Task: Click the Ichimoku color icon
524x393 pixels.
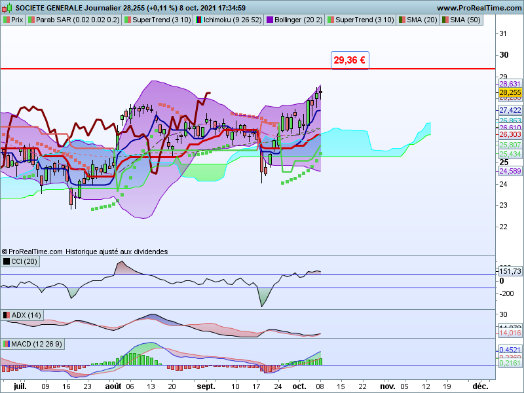Action: 199,20
